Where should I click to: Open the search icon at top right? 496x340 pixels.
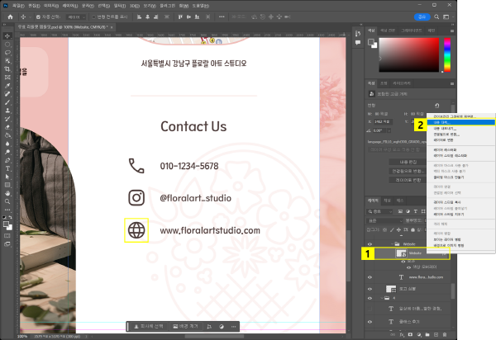tap(436, 17)
